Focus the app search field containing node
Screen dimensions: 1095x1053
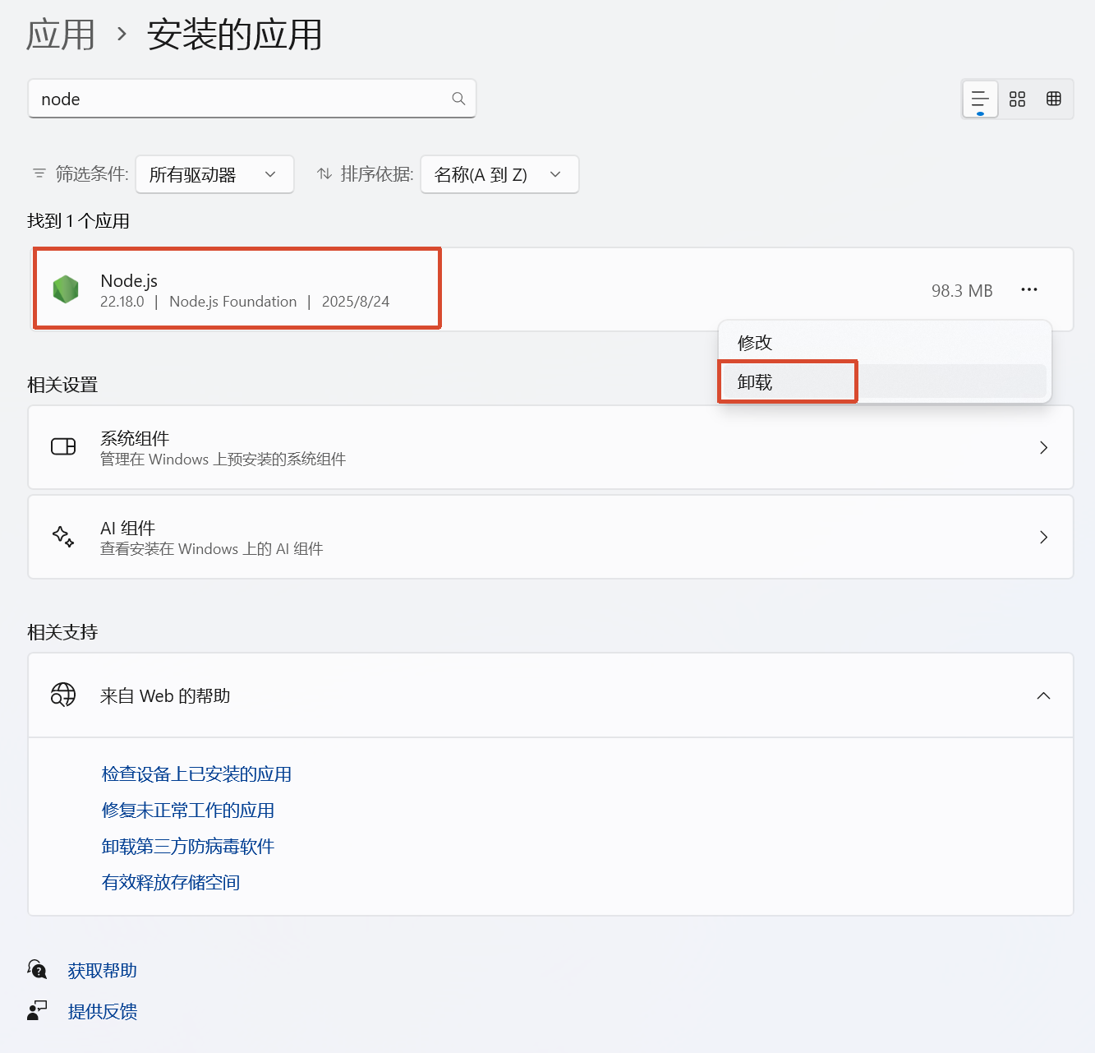(252, 99)
